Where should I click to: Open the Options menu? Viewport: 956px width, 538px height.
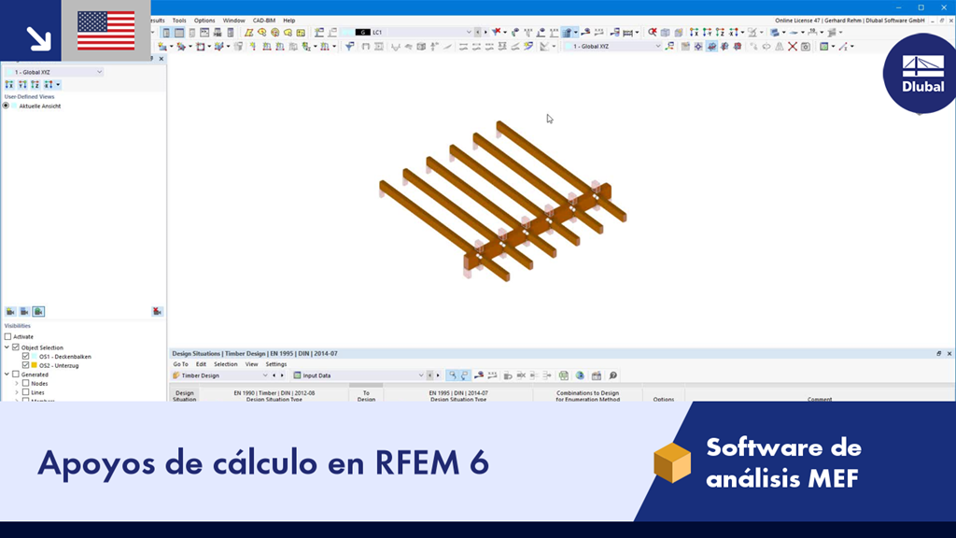[x=204, y=21]
